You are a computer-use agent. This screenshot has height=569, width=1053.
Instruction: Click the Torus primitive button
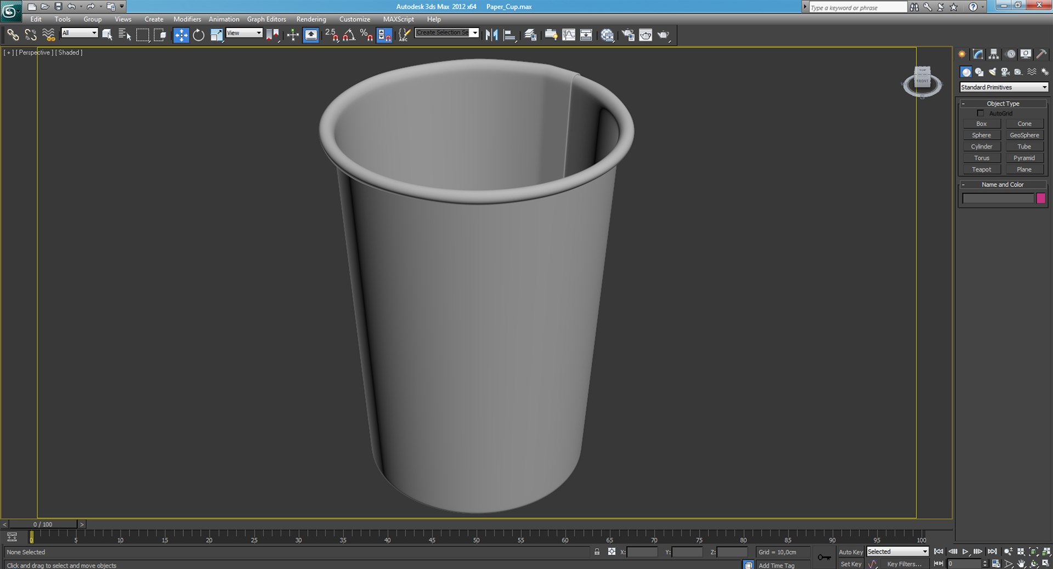point(982,158)
